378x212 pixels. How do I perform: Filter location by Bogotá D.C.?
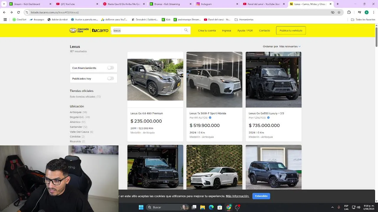pos(80,117)
